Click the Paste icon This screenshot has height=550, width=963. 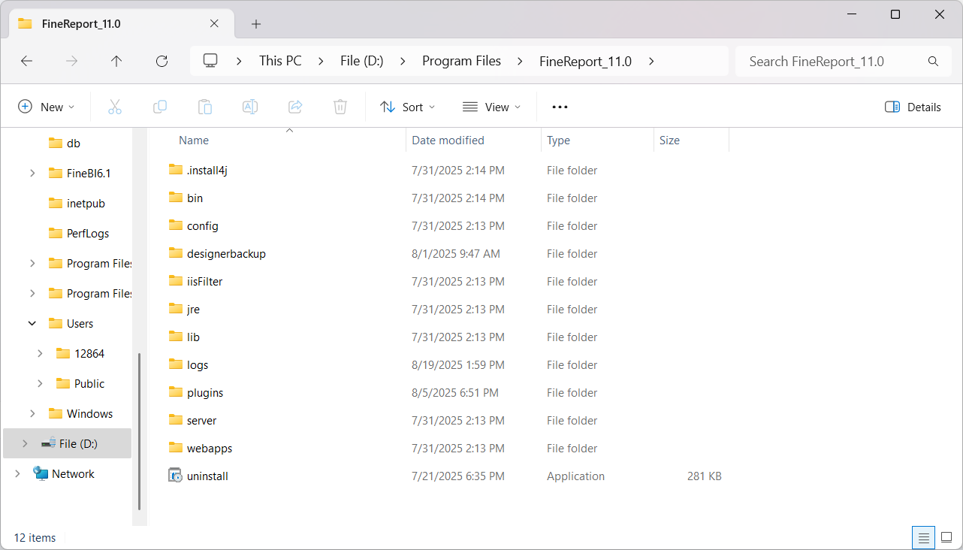[x=204, y=107]
